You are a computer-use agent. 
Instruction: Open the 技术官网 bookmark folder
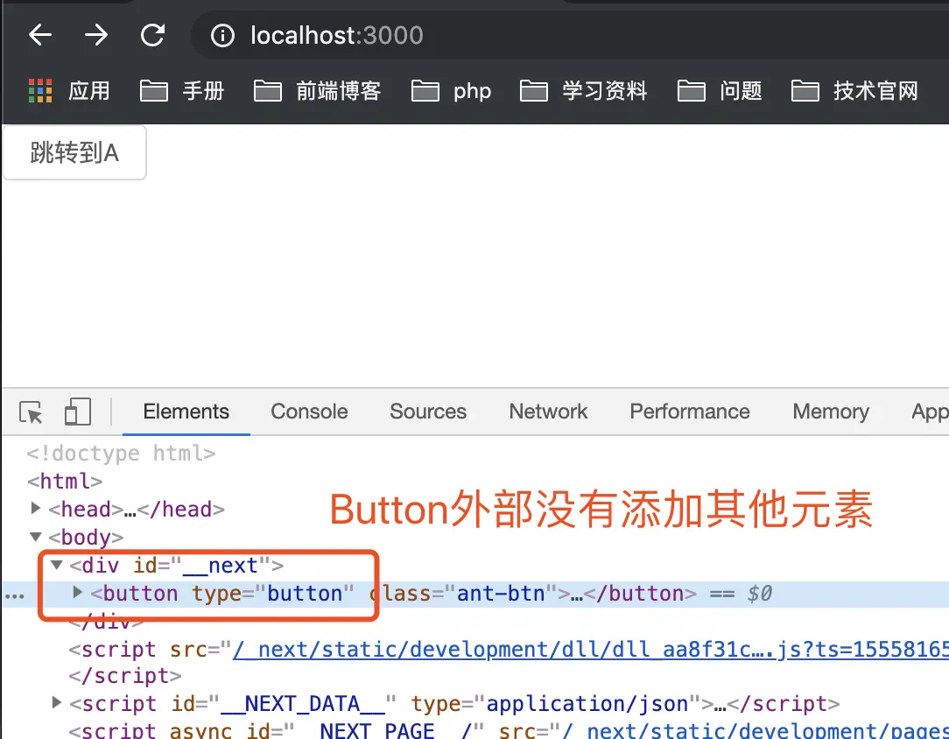point(854,91)
